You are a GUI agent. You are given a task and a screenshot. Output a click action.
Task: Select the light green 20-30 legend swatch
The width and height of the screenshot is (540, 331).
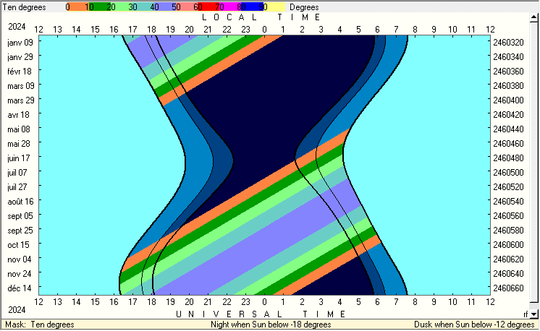pyautogui.click(x=122, y=7)
